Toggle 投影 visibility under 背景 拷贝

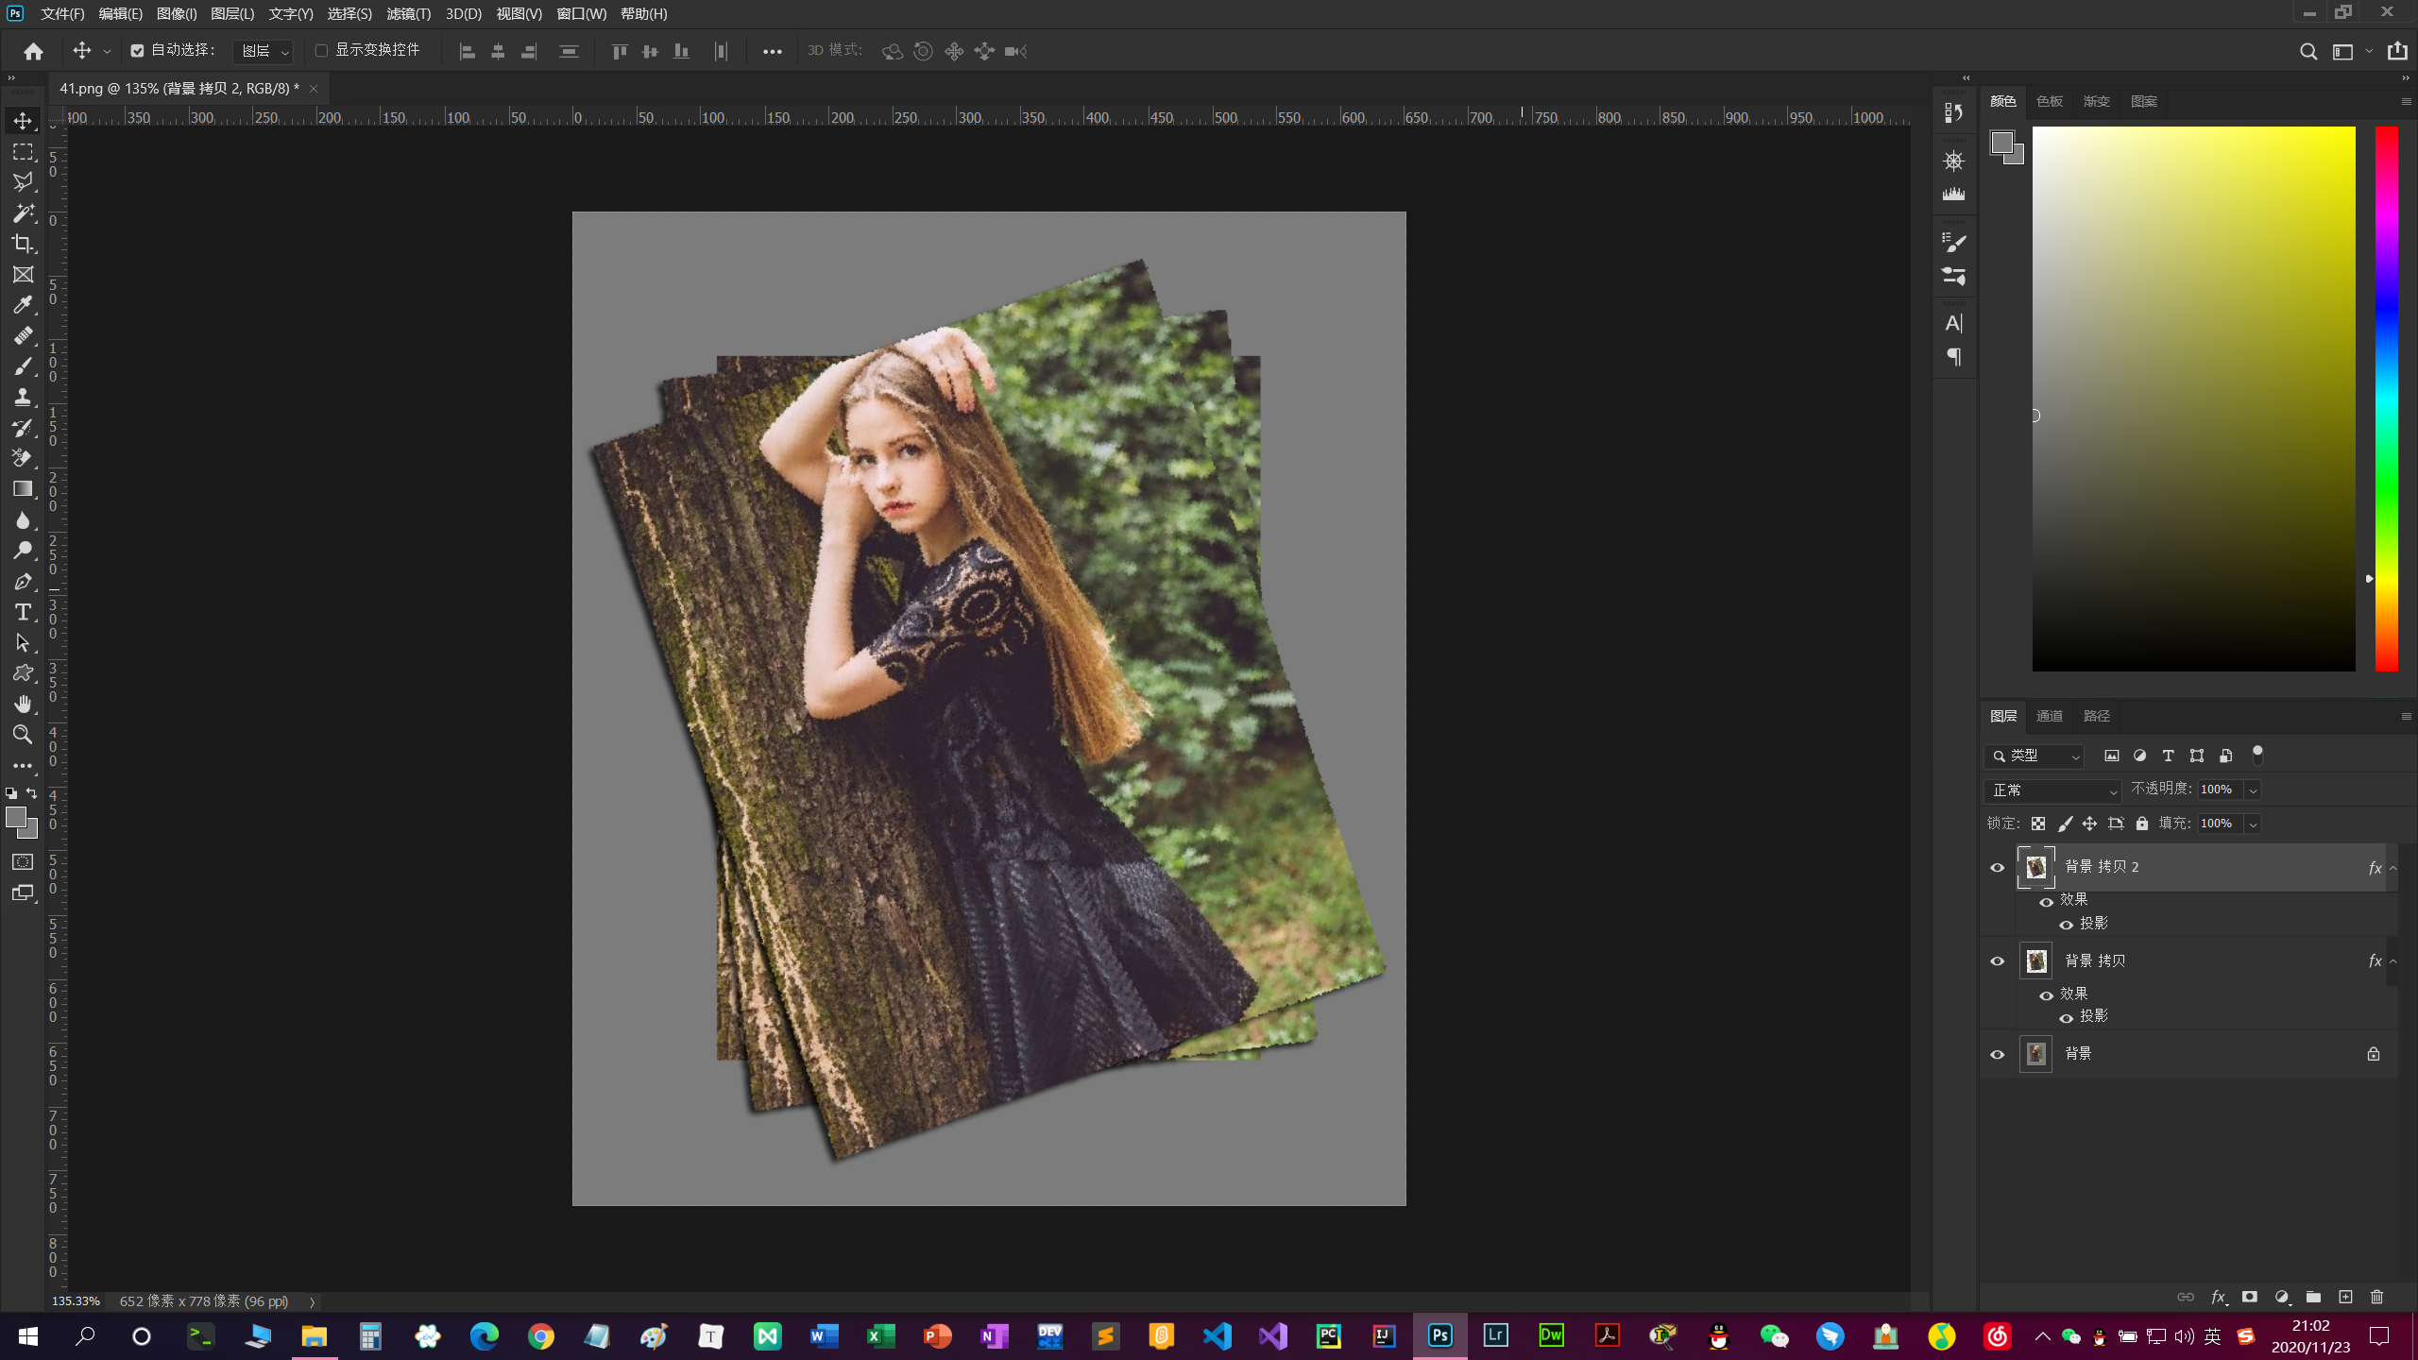(2066, 1018)
